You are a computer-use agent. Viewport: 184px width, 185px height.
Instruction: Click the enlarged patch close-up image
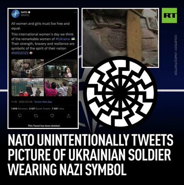point(120,37)
